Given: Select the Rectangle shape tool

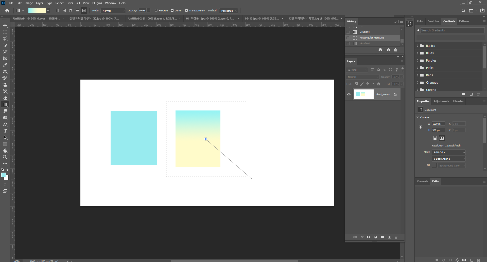Looking at the screenshot, I should coord(5,144).
